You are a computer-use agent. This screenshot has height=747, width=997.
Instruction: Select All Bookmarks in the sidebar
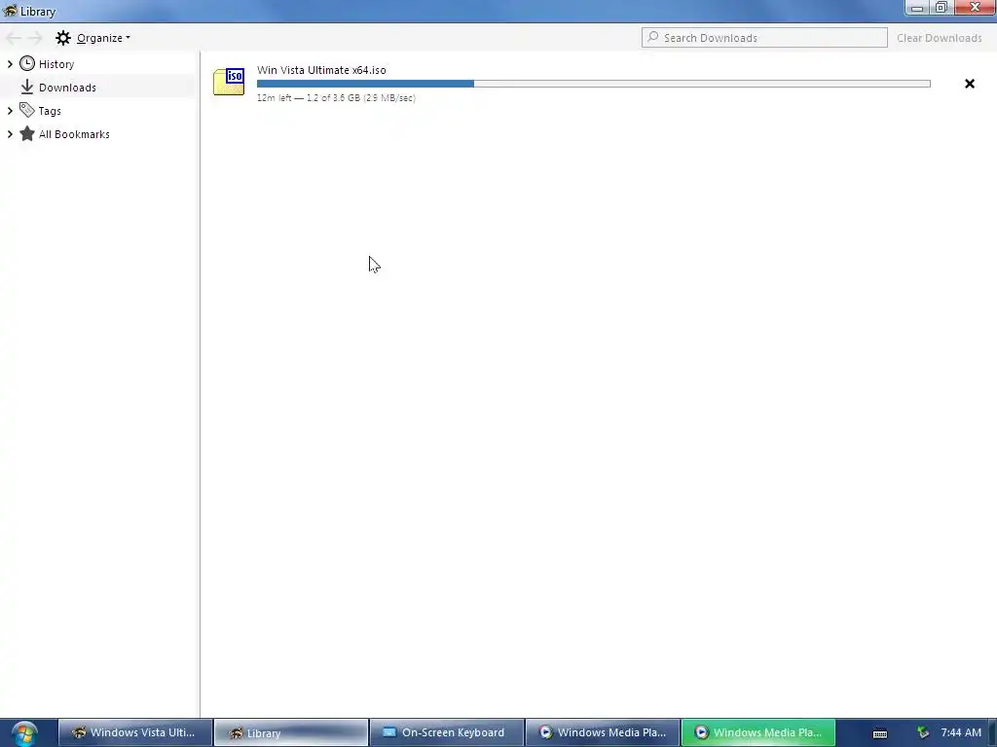pos(74,134)
